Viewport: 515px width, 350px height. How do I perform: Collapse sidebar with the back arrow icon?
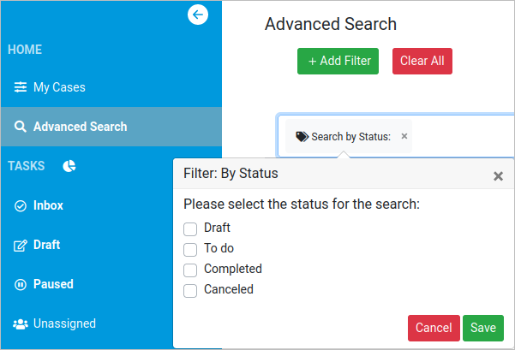[x=198, y=14]
